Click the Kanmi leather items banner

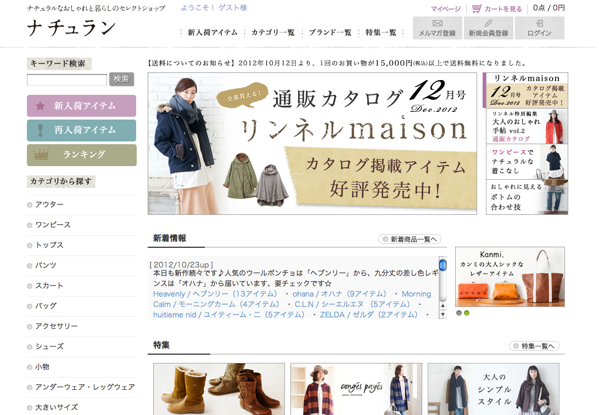(x=510, y=277)
